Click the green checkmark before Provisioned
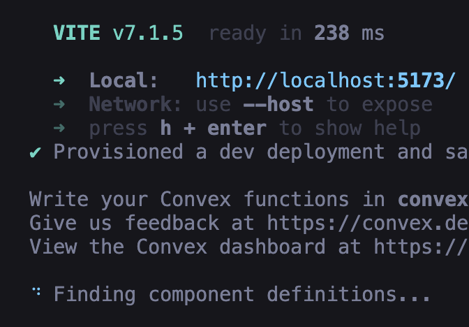 pyautogui.click(x=36, y=153)
